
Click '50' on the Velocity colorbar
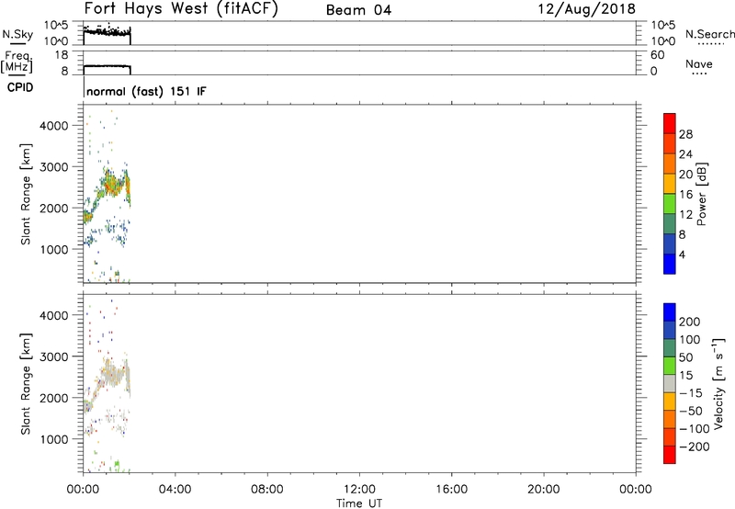pos(685,357)
